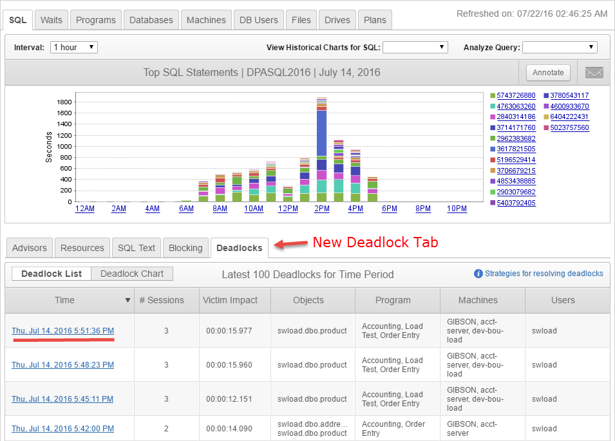The height and width of the screenshot is (441, 615).
Task: Click the envelope email icon
Action: [x=594, y=73]
